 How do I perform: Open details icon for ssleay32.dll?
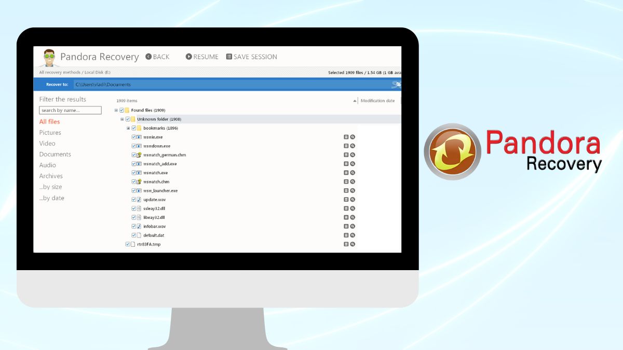coord(346,208)
